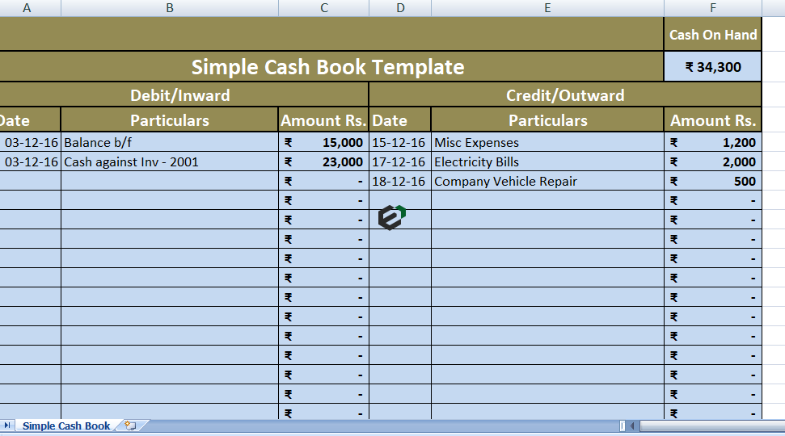The height and width of the screenshot is (436, 785).
Task: Select the Balance b/f particulars cell
Action: [x=169, y=143]
